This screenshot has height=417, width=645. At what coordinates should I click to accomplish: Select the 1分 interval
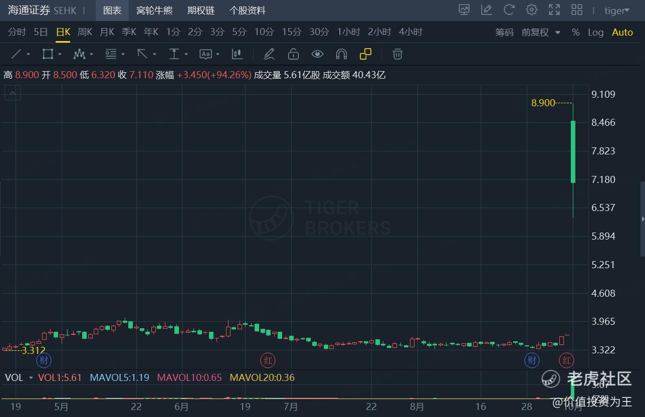click(173, 32)
